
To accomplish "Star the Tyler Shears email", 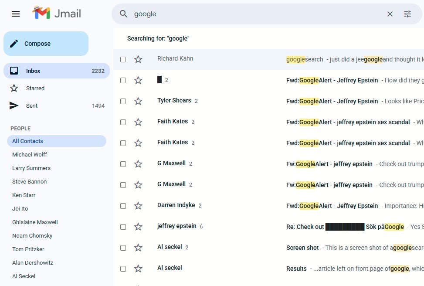I will click(x=138, y=101).
